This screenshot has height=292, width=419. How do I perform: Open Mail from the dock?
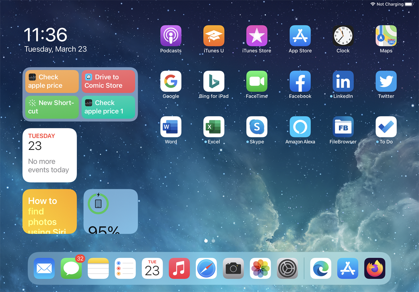(44, 268)
